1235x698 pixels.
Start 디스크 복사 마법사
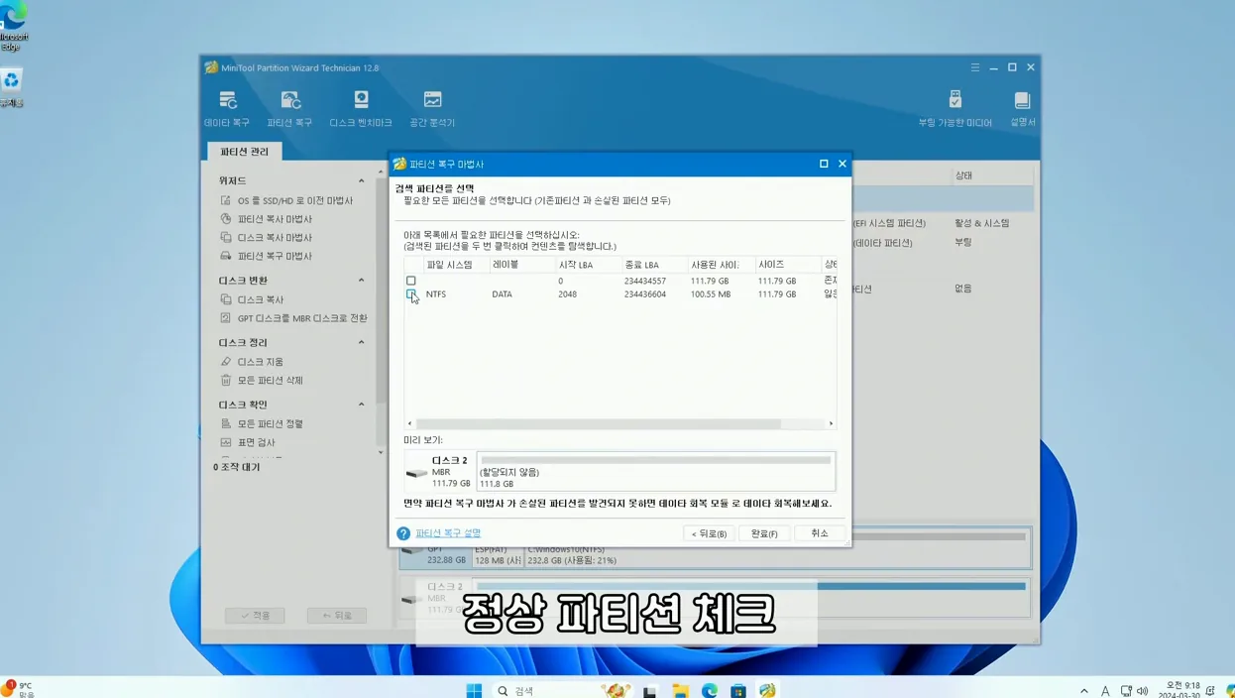point(266,238)
